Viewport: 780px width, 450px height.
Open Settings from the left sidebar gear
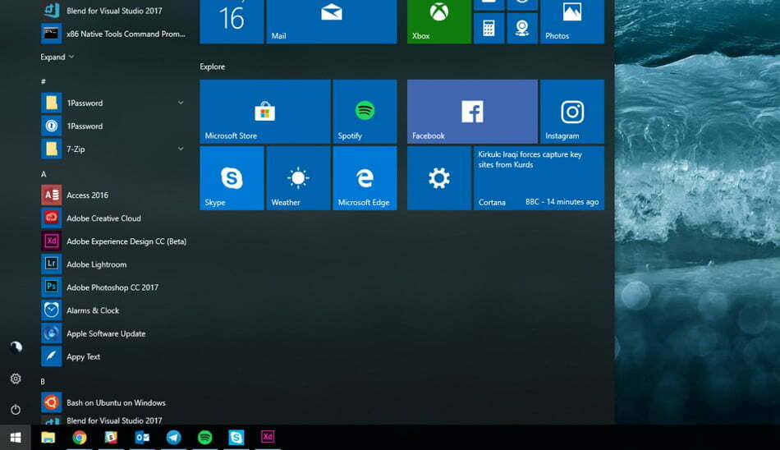16,379
